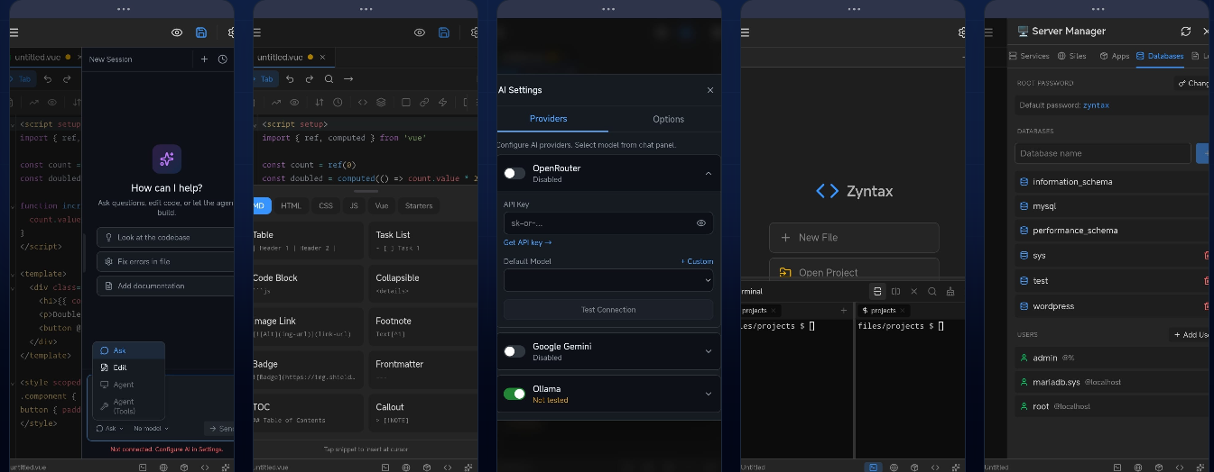Click the layers stack icon in the snippets screen toolbar

(381, 103)
